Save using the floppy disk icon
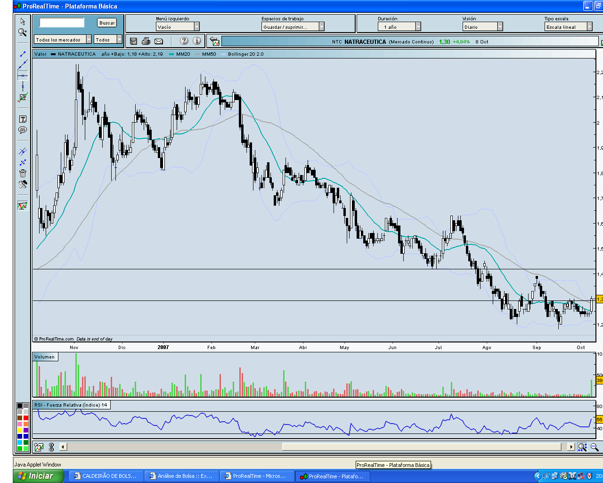The height and width of the screenshot is (483, 603). pos(133,42)
